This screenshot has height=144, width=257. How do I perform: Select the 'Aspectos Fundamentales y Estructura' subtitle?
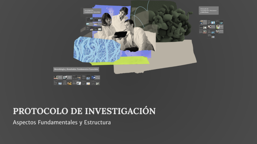click(x=62, y=122)
